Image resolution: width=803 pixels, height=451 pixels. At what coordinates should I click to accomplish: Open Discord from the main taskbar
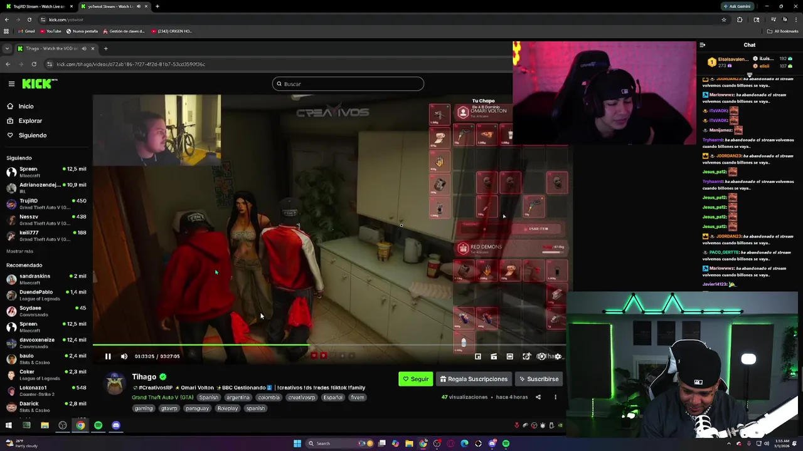(492, 443)
